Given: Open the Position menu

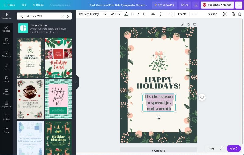Looking at the screenshot, I should (x=212, y=14).
